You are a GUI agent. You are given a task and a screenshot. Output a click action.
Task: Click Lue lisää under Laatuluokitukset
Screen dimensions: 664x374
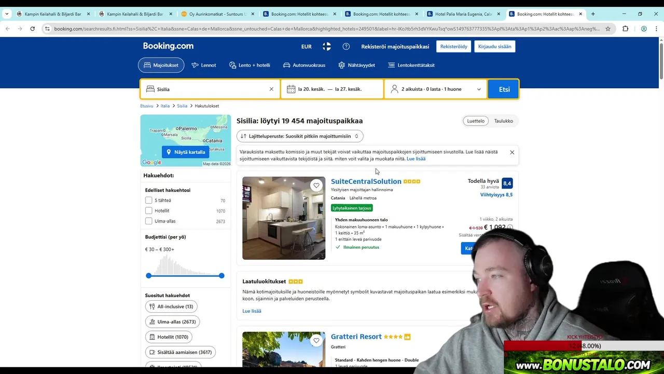[252, 311]
